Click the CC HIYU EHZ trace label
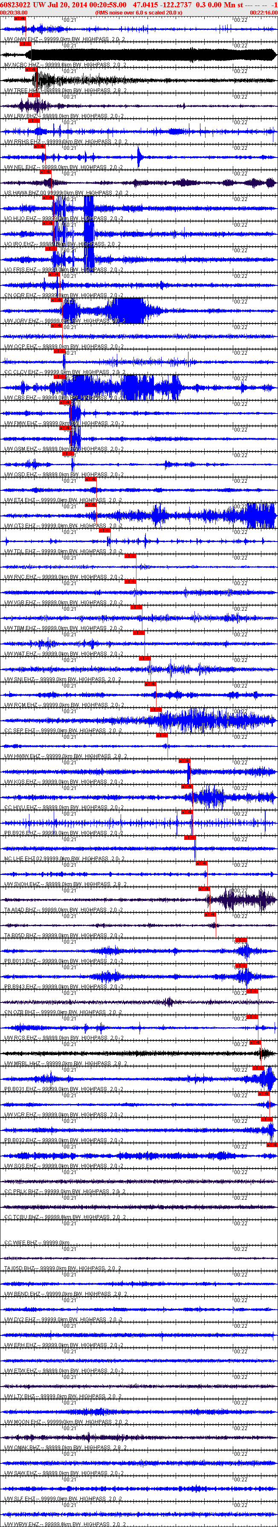 point(64,807)
